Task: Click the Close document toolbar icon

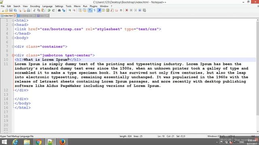Action: (20, 10)
